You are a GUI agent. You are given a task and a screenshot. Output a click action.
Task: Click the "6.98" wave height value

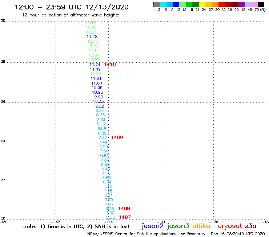click(108, 191)
